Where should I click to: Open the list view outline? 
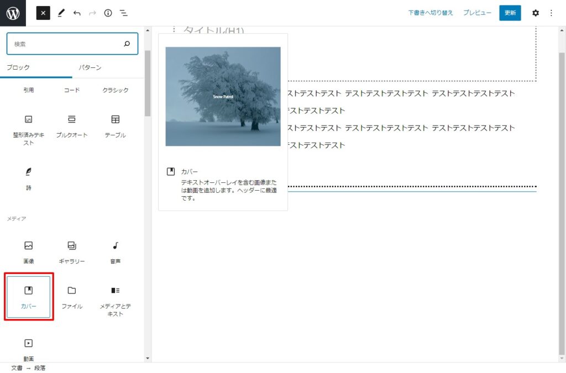pyautogui.click(x=123, y=13)
